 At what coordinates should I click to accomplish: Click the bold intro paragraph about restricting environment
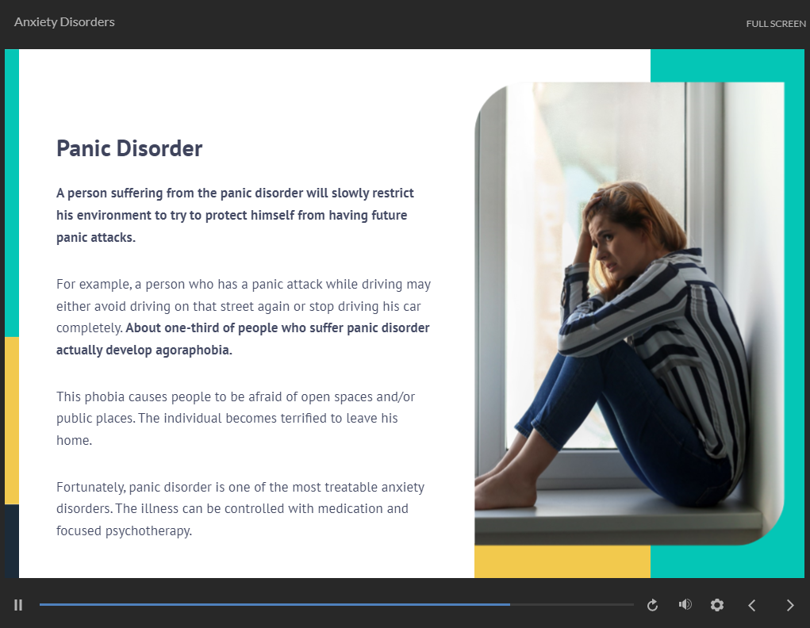(x=235, y=215)
